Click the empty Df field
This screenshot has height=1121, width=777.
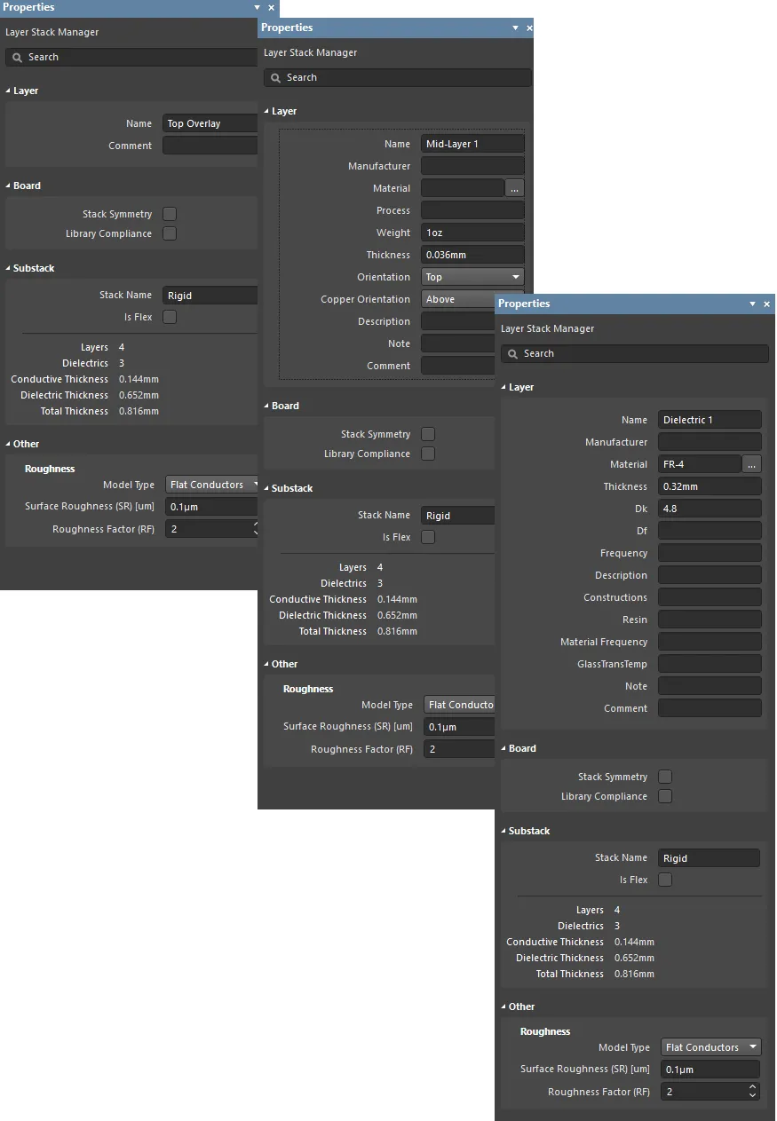[710, 531]
